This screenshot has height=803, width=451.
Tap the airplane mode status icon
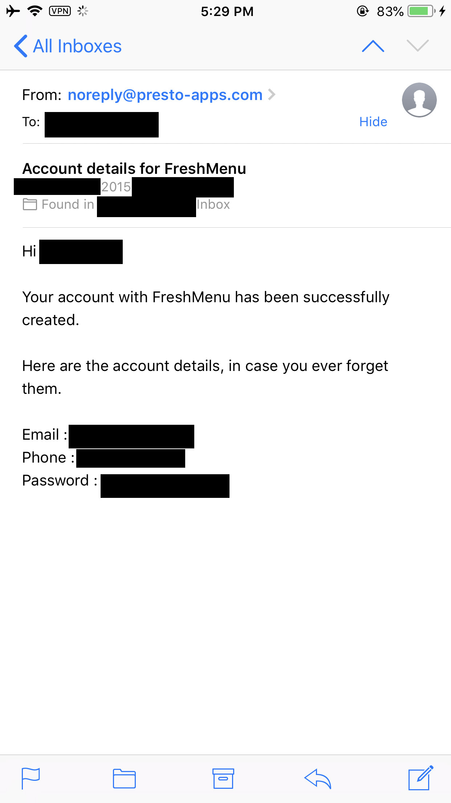(x=13, y=11)
